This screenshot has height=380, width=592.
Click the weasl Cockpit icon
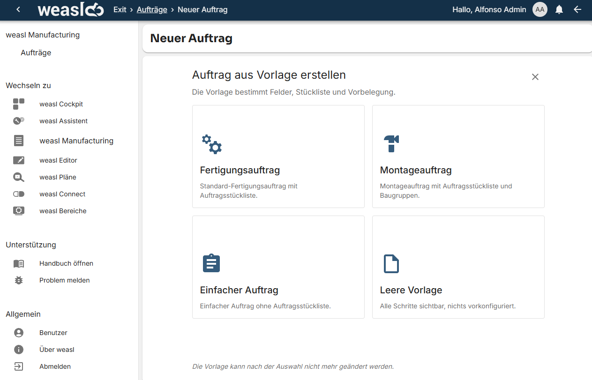pyautogui.click(x=19, y=104)
